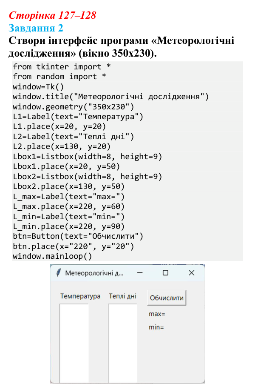Select the Температура label in the window
255x392 pixels.
tap(80, 296)
